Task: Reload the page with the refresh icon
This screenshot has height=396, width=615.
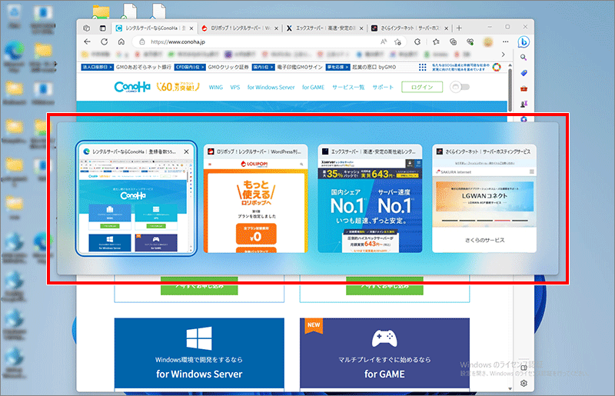Action: tap(105, 42)
